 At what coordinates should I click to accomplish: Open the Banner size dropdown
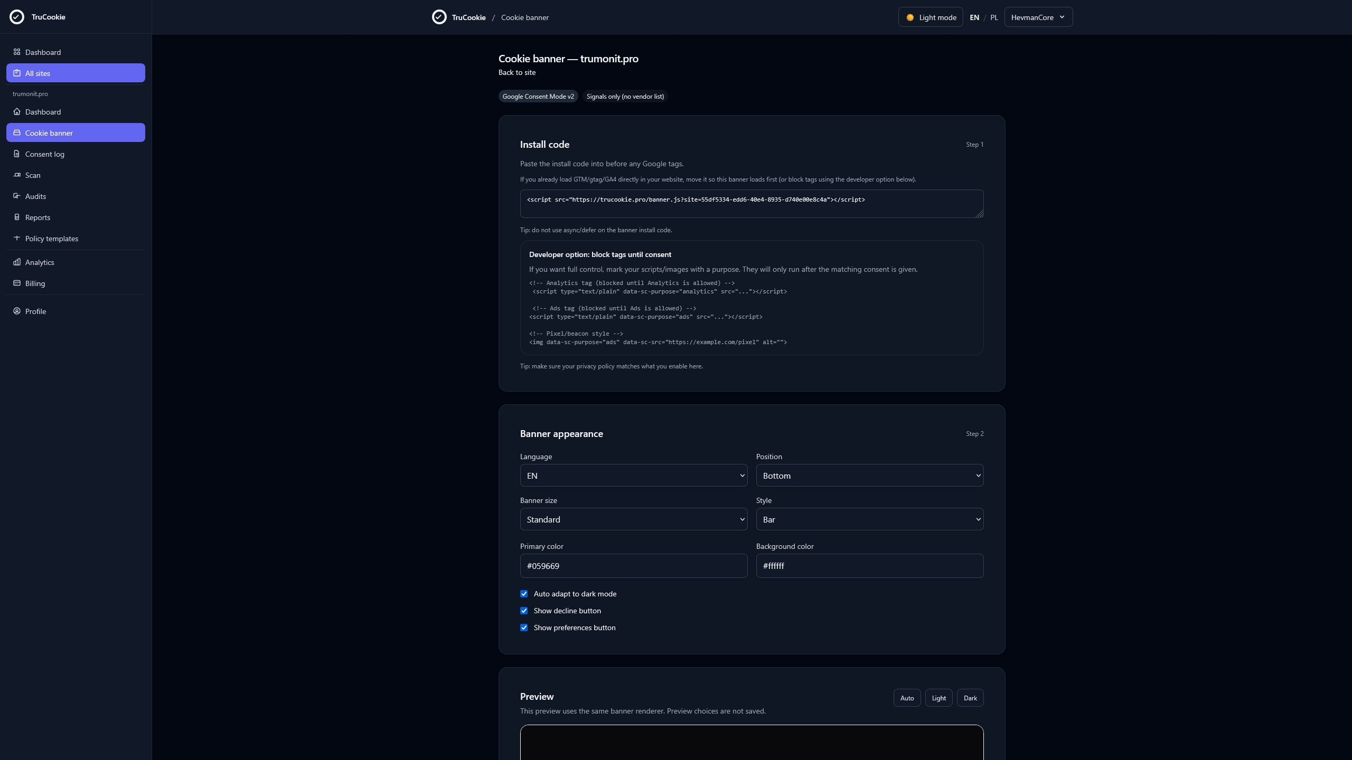pos(633,519)
